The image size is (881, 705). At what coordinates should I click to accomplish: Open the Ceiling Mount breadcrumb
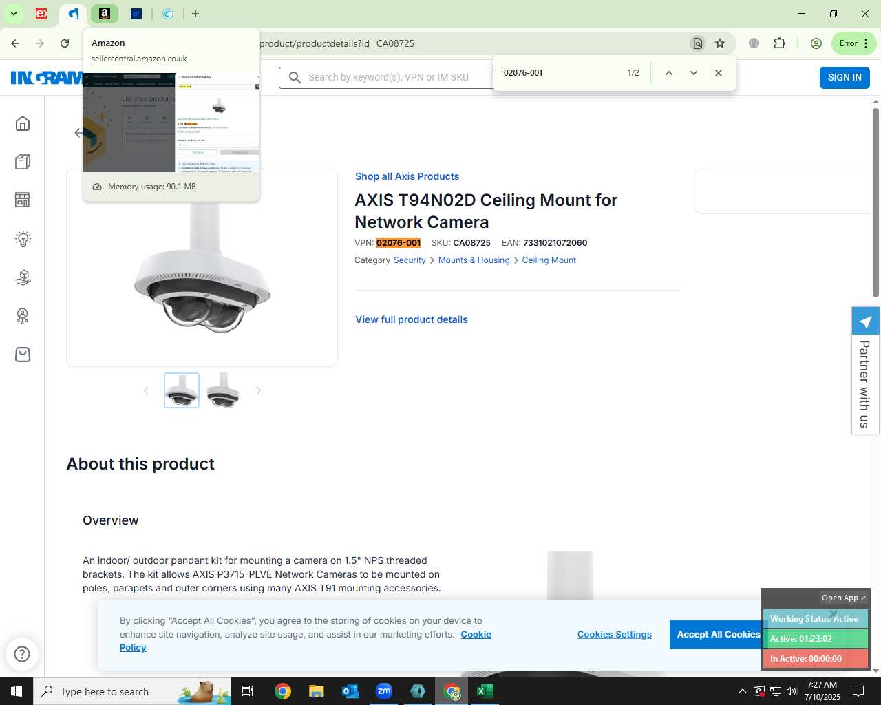pyautogui.click(x=549, y=260)
